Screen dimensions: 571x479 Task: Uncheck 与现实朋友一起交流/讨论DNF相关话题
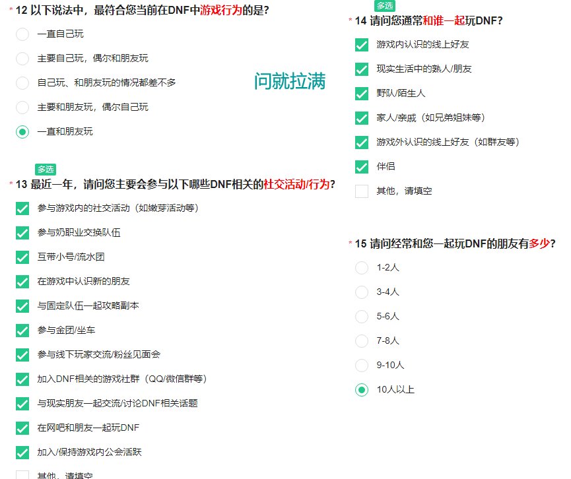pyautogui.click(x=22, y=404)
